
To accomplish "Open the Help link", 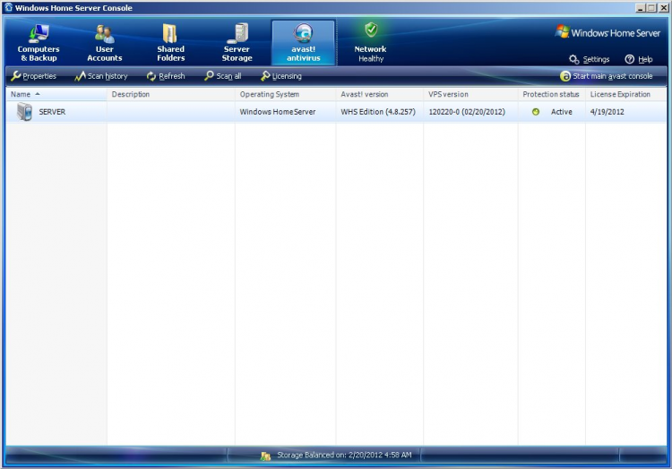I will [645, 59].
